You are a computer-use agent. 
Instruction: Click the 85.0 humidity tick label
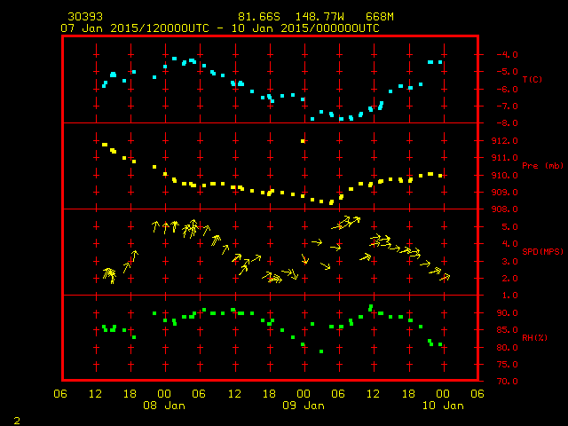click(x=507, y=330)
